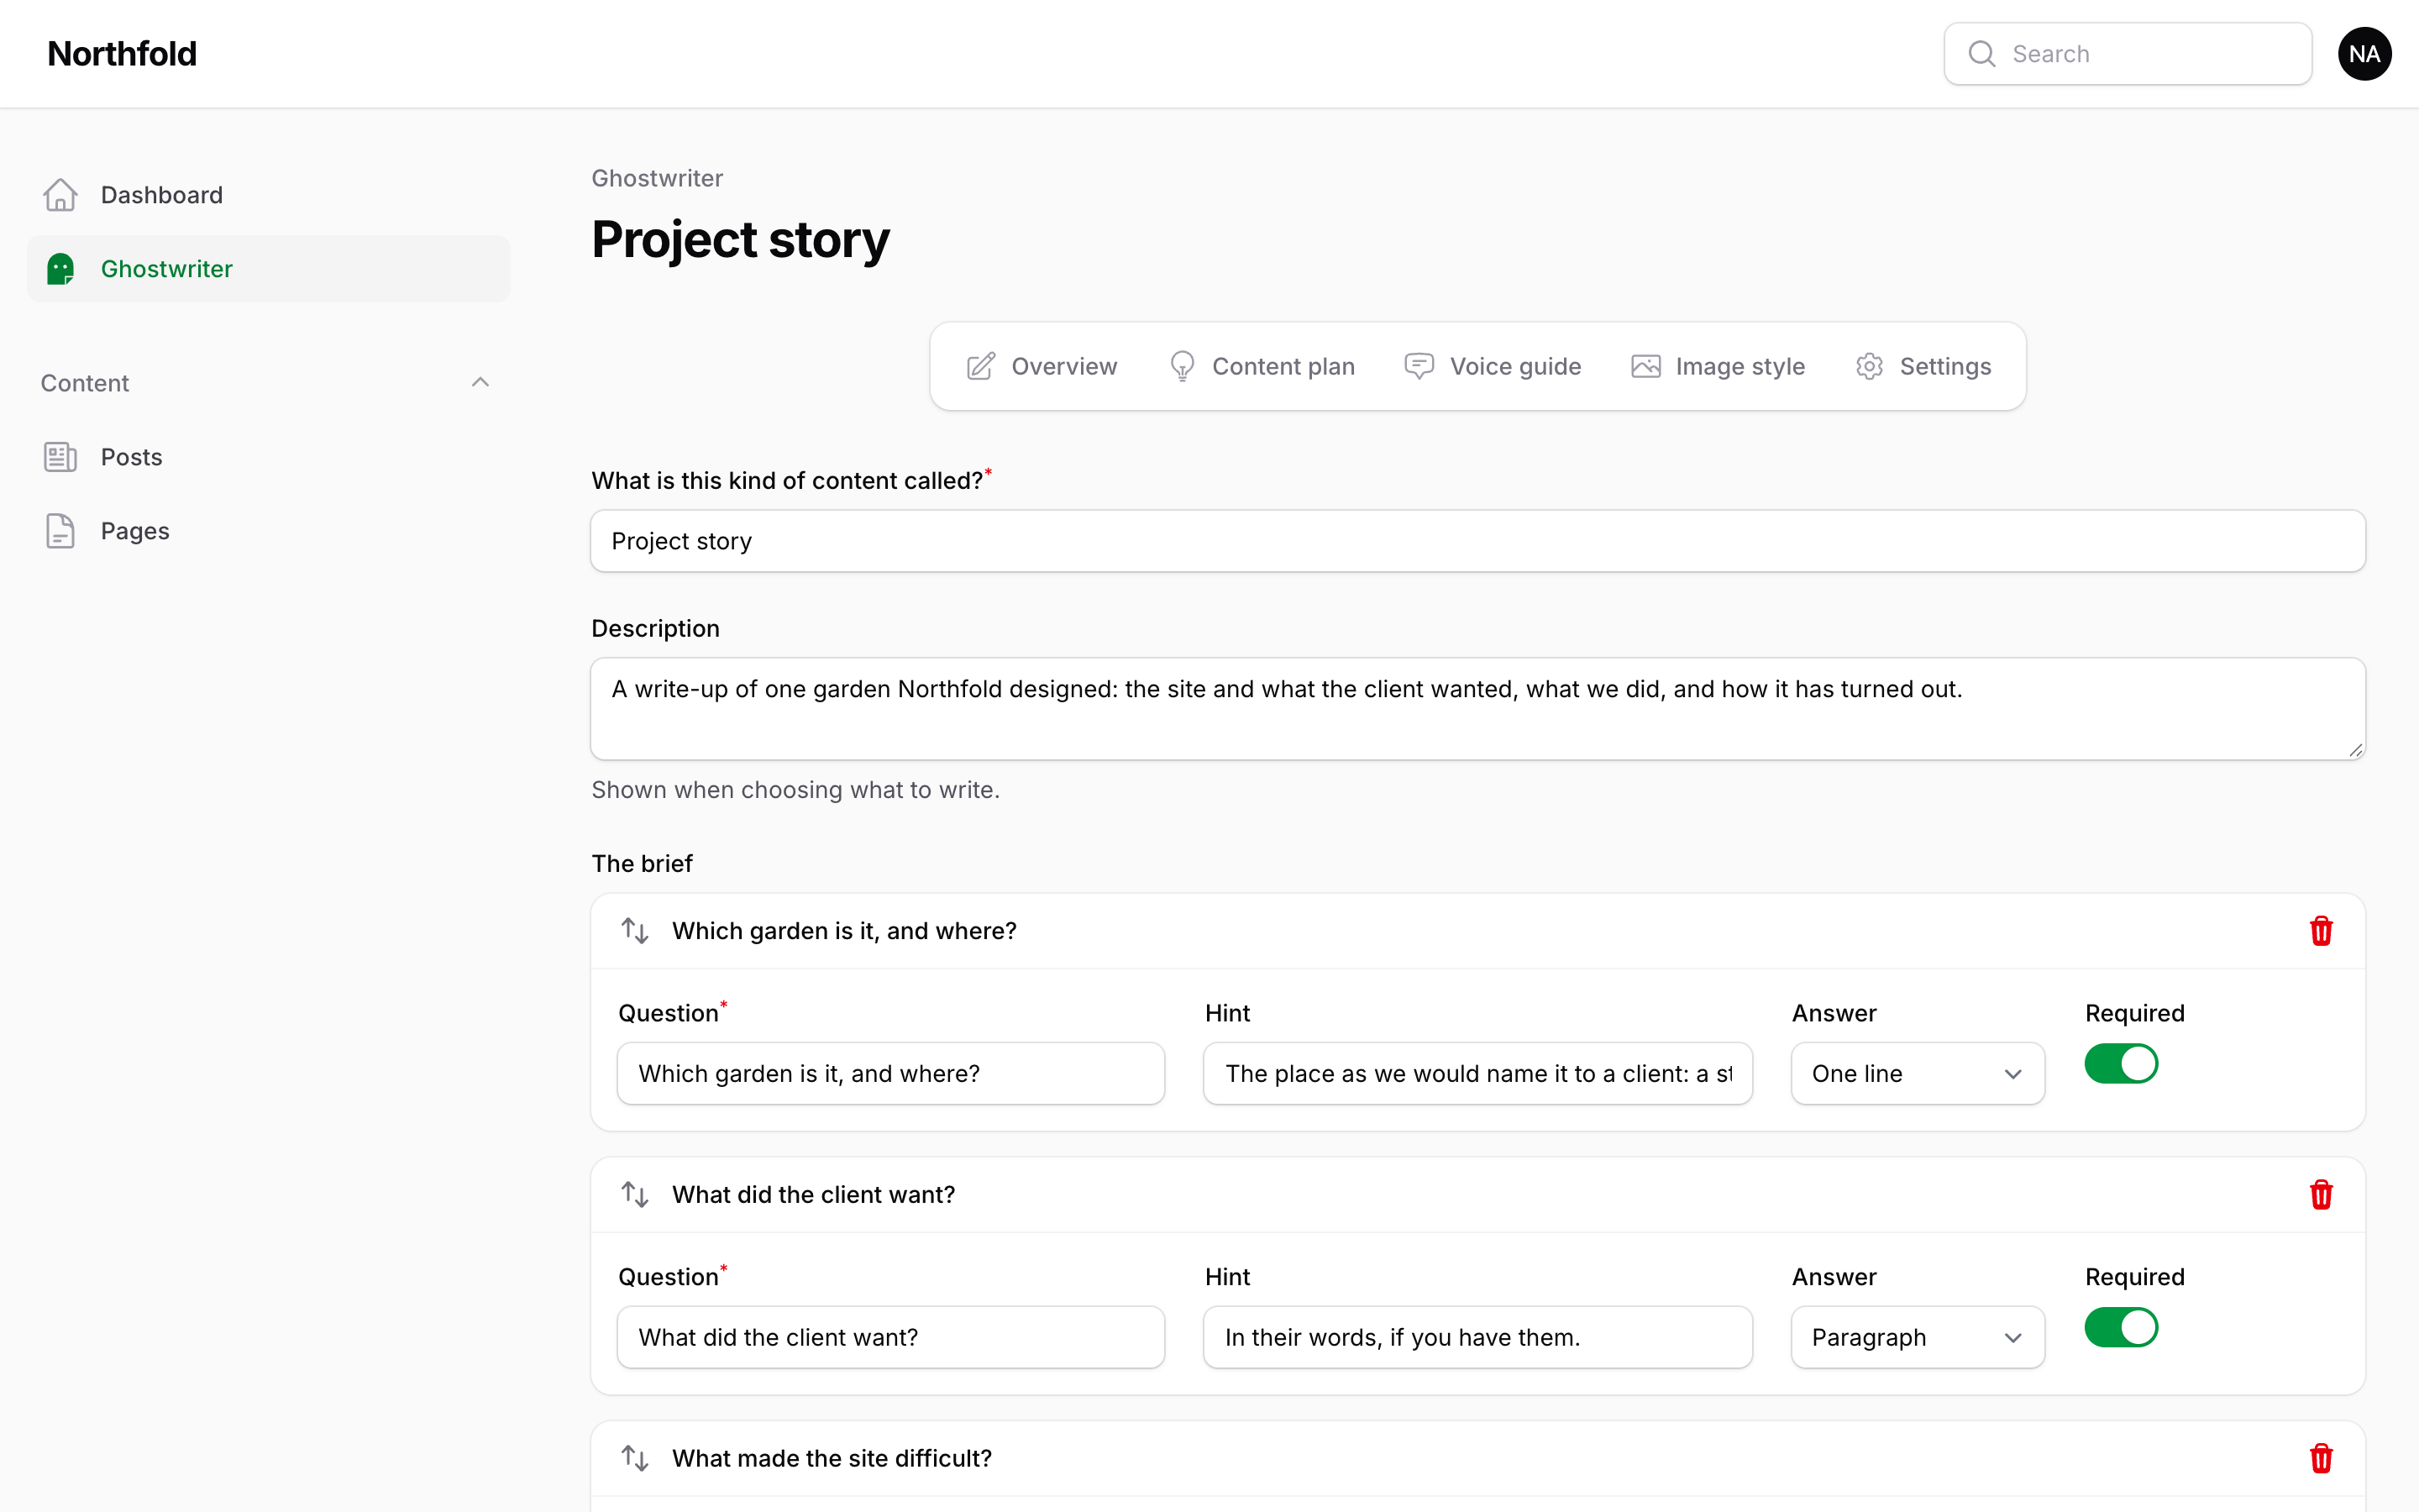Open Pages in the sidebar
2419x1512 pixels.
pyautogui.click(x=268, y=531)
